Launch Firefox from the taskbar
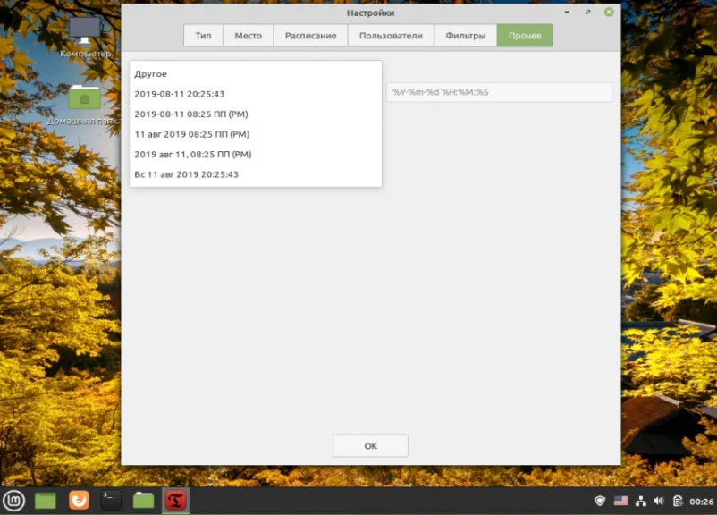The height and width of the screenshot is (515, 717). 79,501
